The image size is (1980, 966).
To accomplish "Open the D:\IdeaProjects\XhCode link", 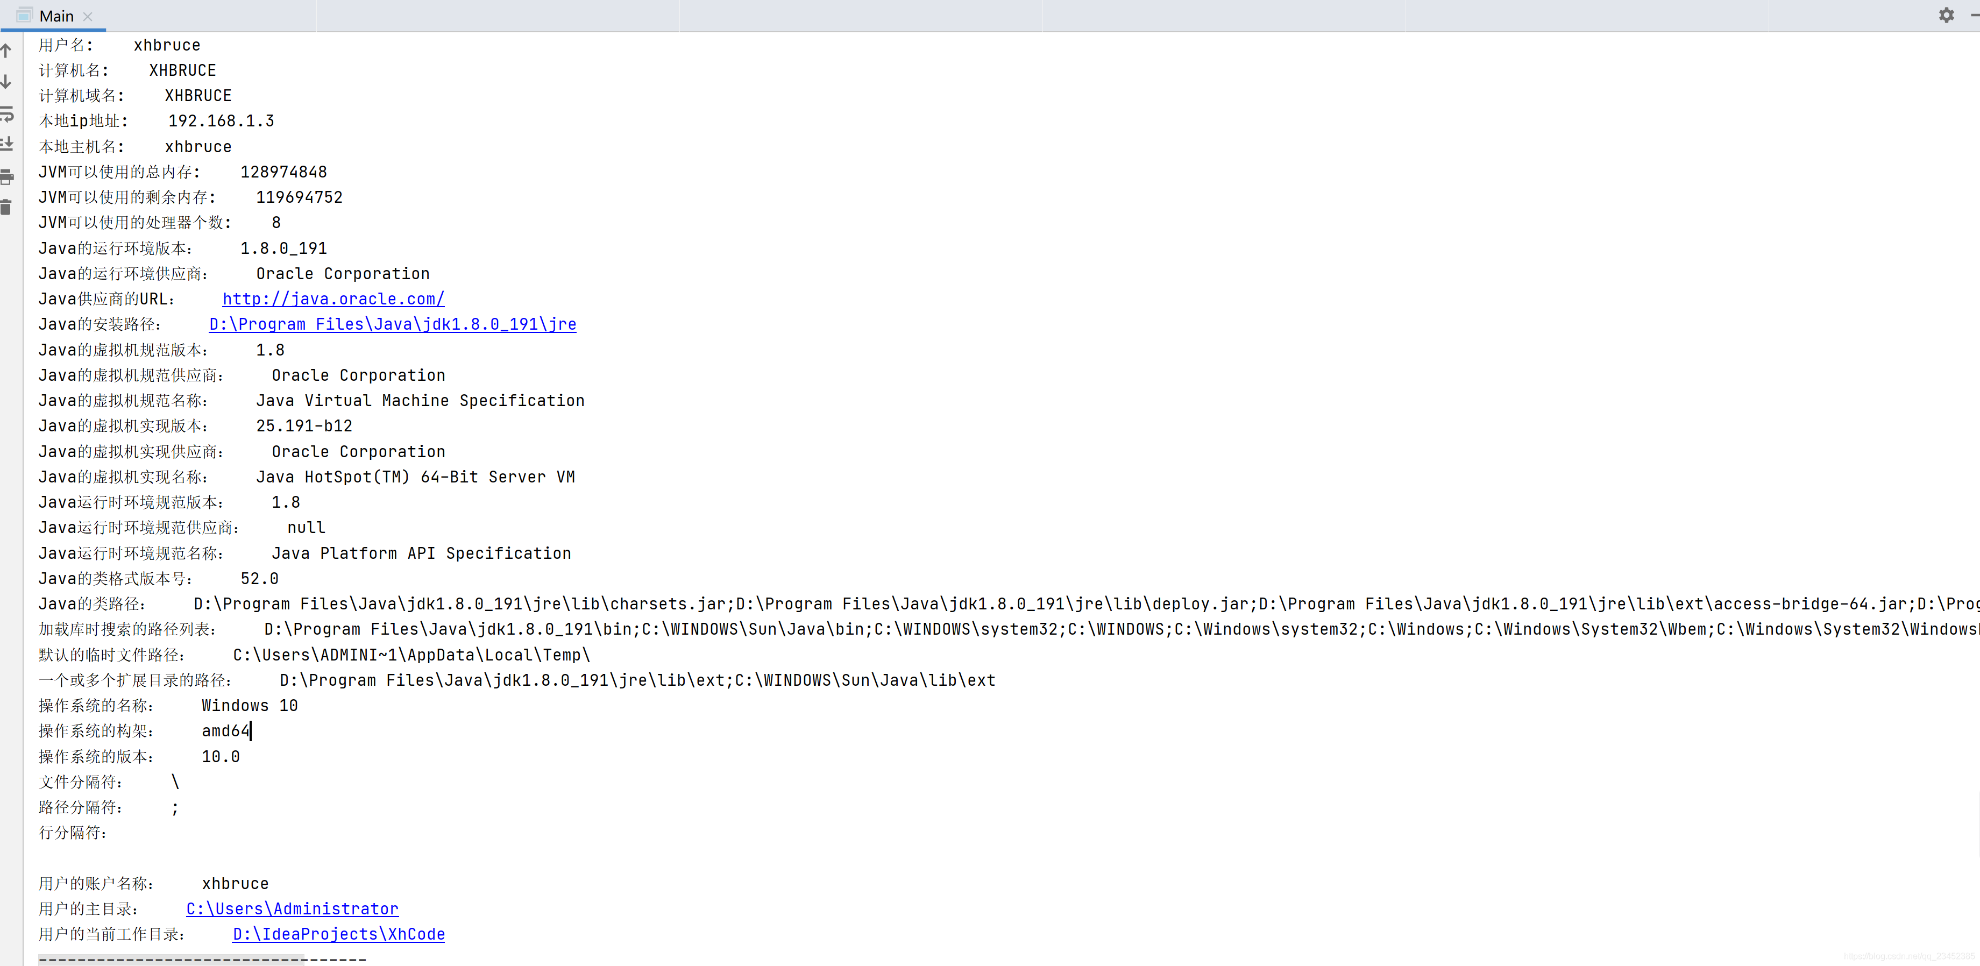I will click(x=339, y=934).
